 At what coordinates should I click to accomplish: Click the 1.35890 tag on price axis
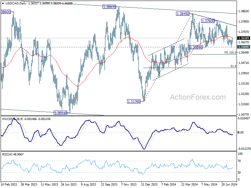click(x=243, y=47)
